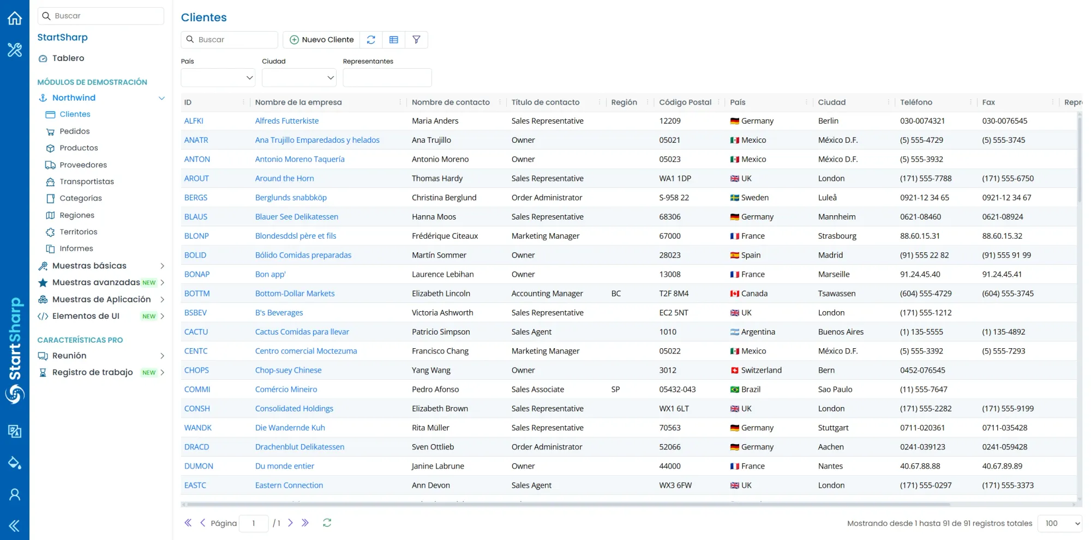This screenshot has height=540, width=1091.
Task: Click refresh icon in pagination bar
Action: coord(327,523)
